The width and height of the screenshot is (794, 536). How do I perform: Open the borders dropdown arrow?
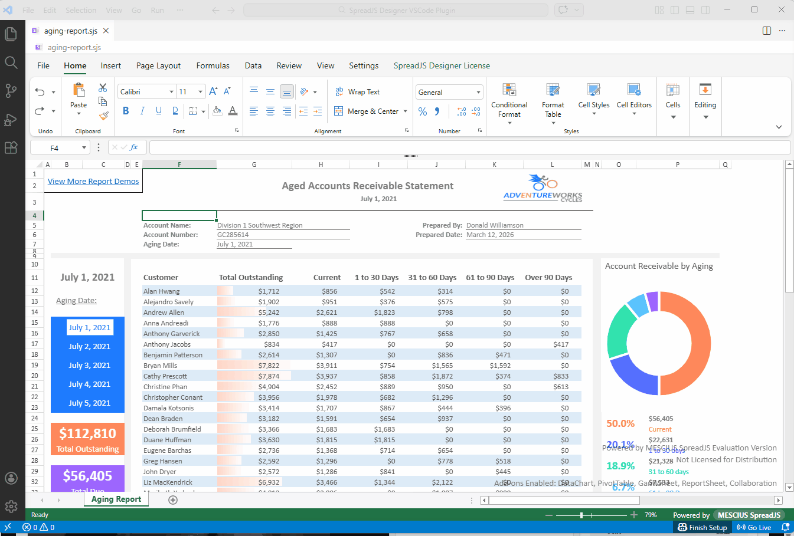[x=204, y=111]
